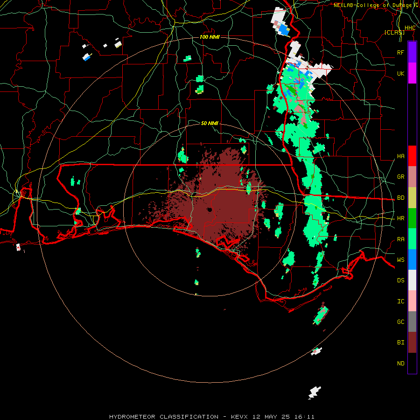Click the GR graupel color swatch
The height and width of the screenshot is (420, 420).
(412, 177)
